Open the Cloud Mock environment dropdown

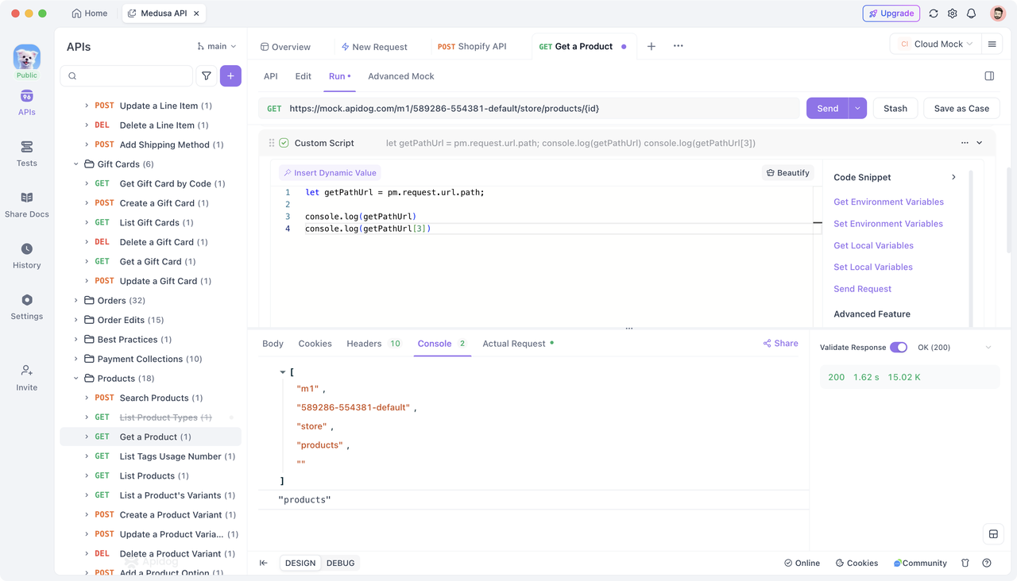935,44
